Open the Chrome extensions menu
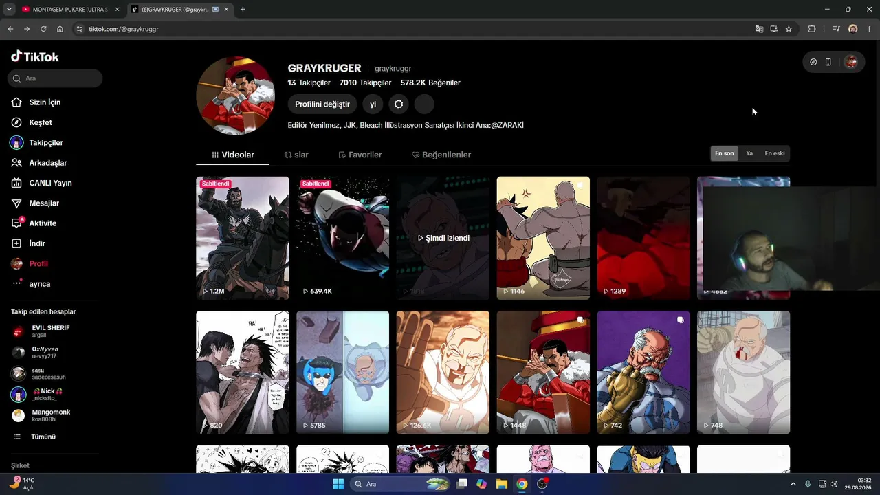 [x=812, y=29]
